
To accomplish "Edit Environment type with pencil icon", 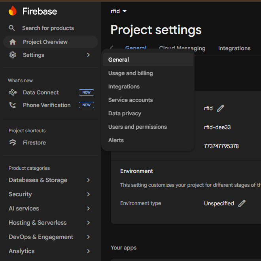I will [x=242, y=203].
